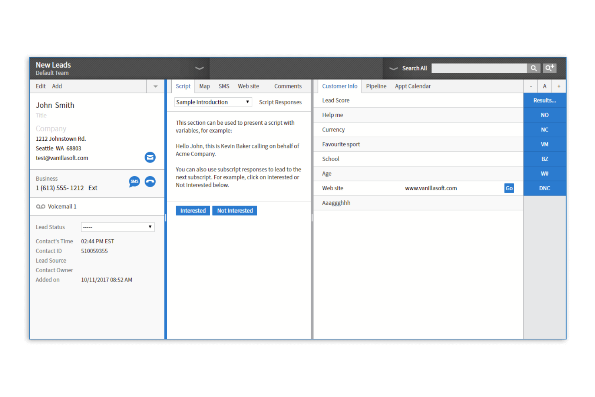Screen dimensions: 595x397
Task: Select the NC result code
Action: pos(545,130)
